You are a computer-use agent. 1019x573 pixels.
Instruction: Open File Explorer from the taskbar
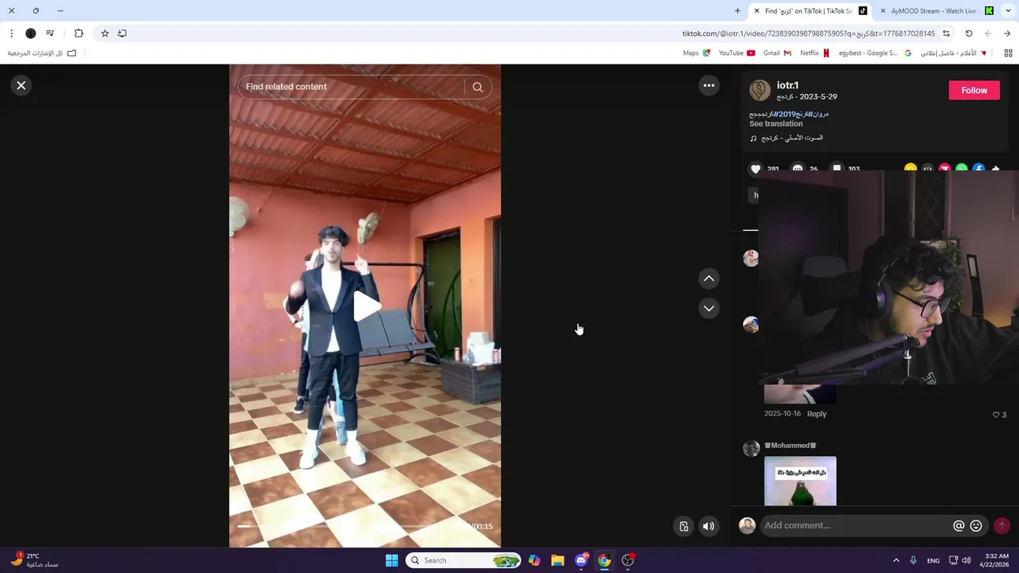point(557,560)
